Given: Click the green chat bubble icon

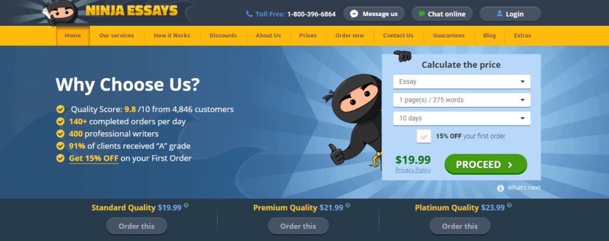Looking at the screenshot, I should coord(422,14).
